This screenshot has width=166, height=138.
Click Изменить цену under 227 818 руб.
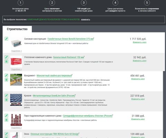click(138, 99)
